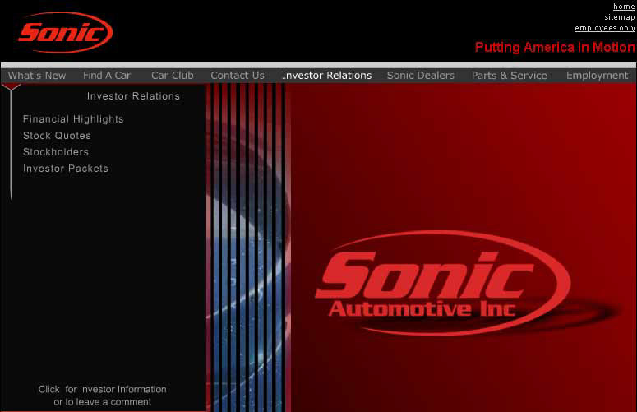
Task: Open the Find A Car menu
Action: 107,76
